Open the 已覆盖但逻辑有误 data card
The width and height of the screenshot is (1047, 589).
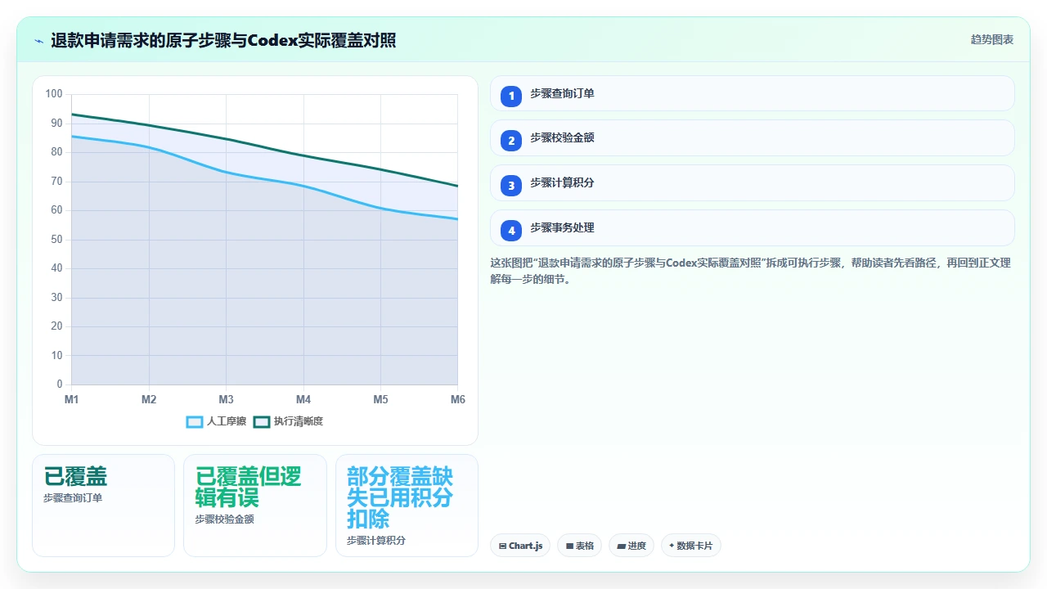[254, 506]
